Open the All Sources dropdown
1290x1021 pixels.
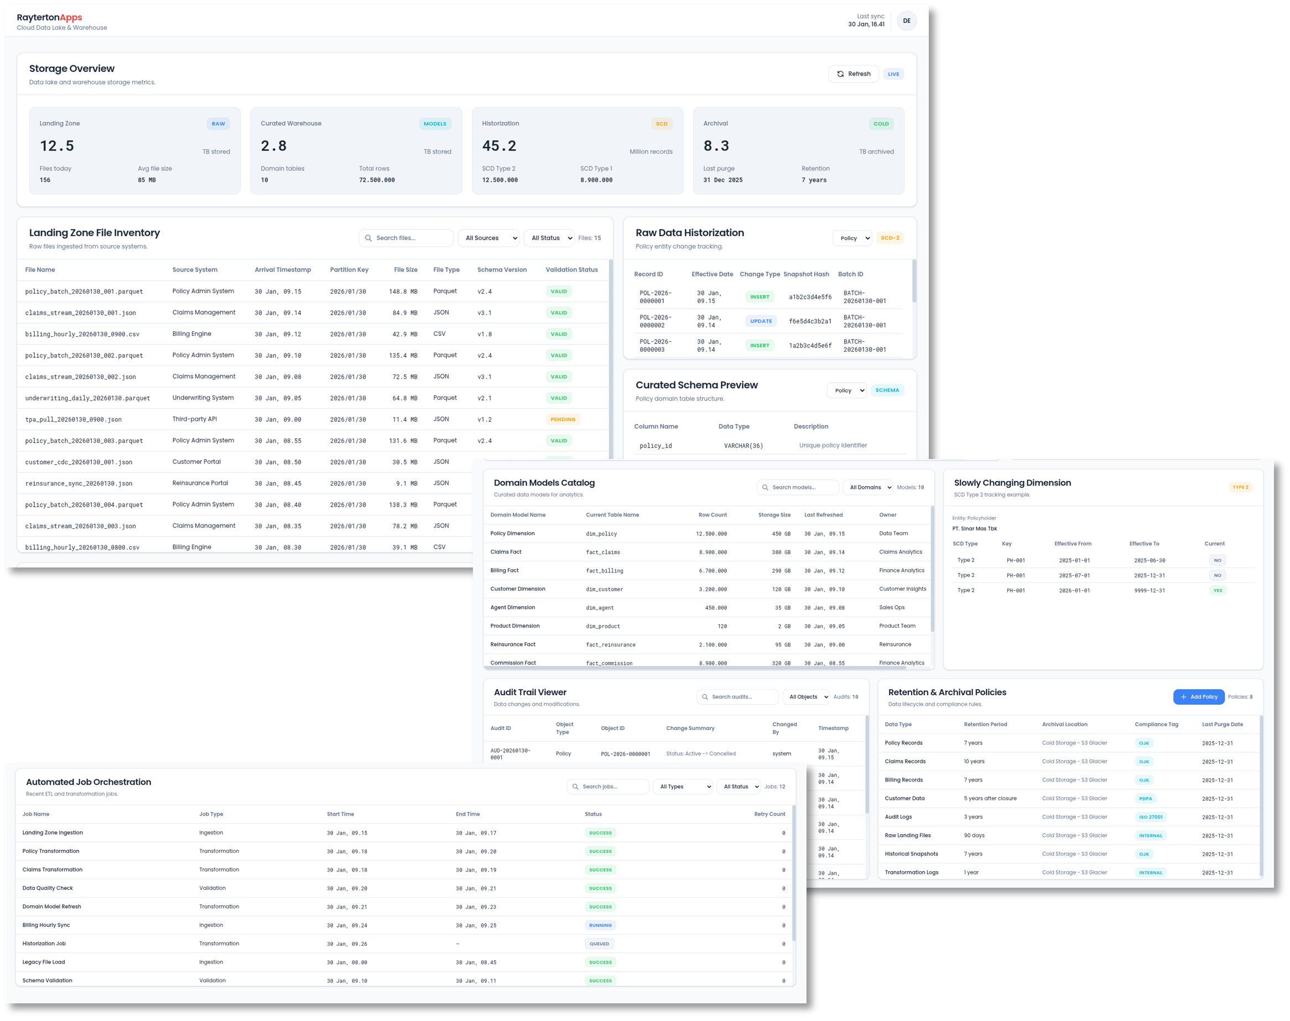(x=488, y=238)
